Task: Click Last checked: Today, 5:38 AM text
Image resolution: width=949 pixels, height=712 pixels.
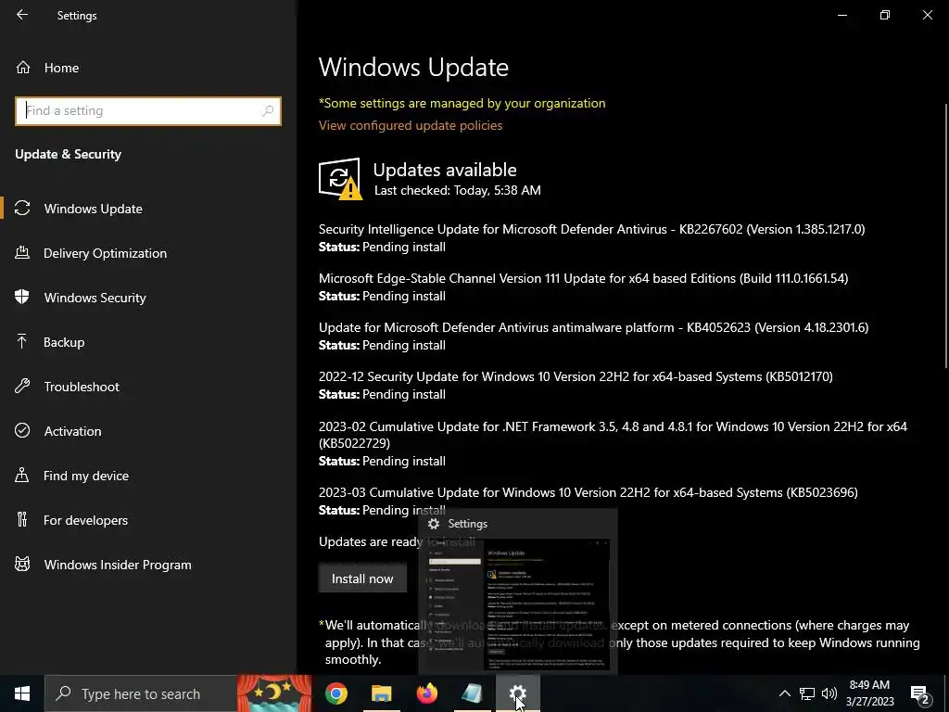Action: coord(458,190)
